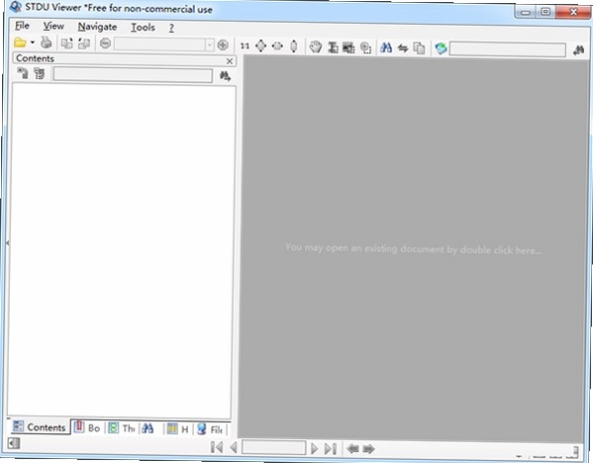Select the image selection tool
Image resolution: width=593 pixels, height=463 pixels.
tap(348, 47)
